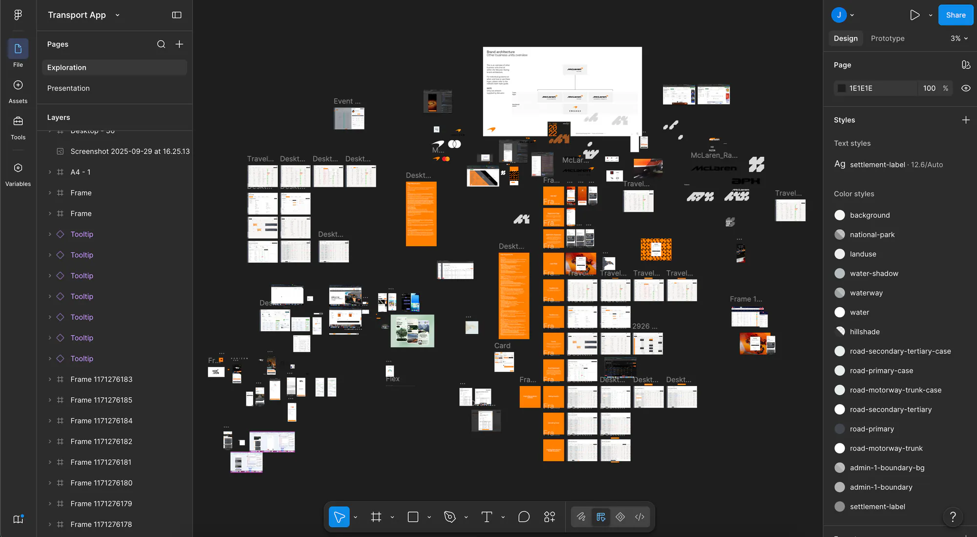Open the Figma main menu logo

[x=18, y=15]
